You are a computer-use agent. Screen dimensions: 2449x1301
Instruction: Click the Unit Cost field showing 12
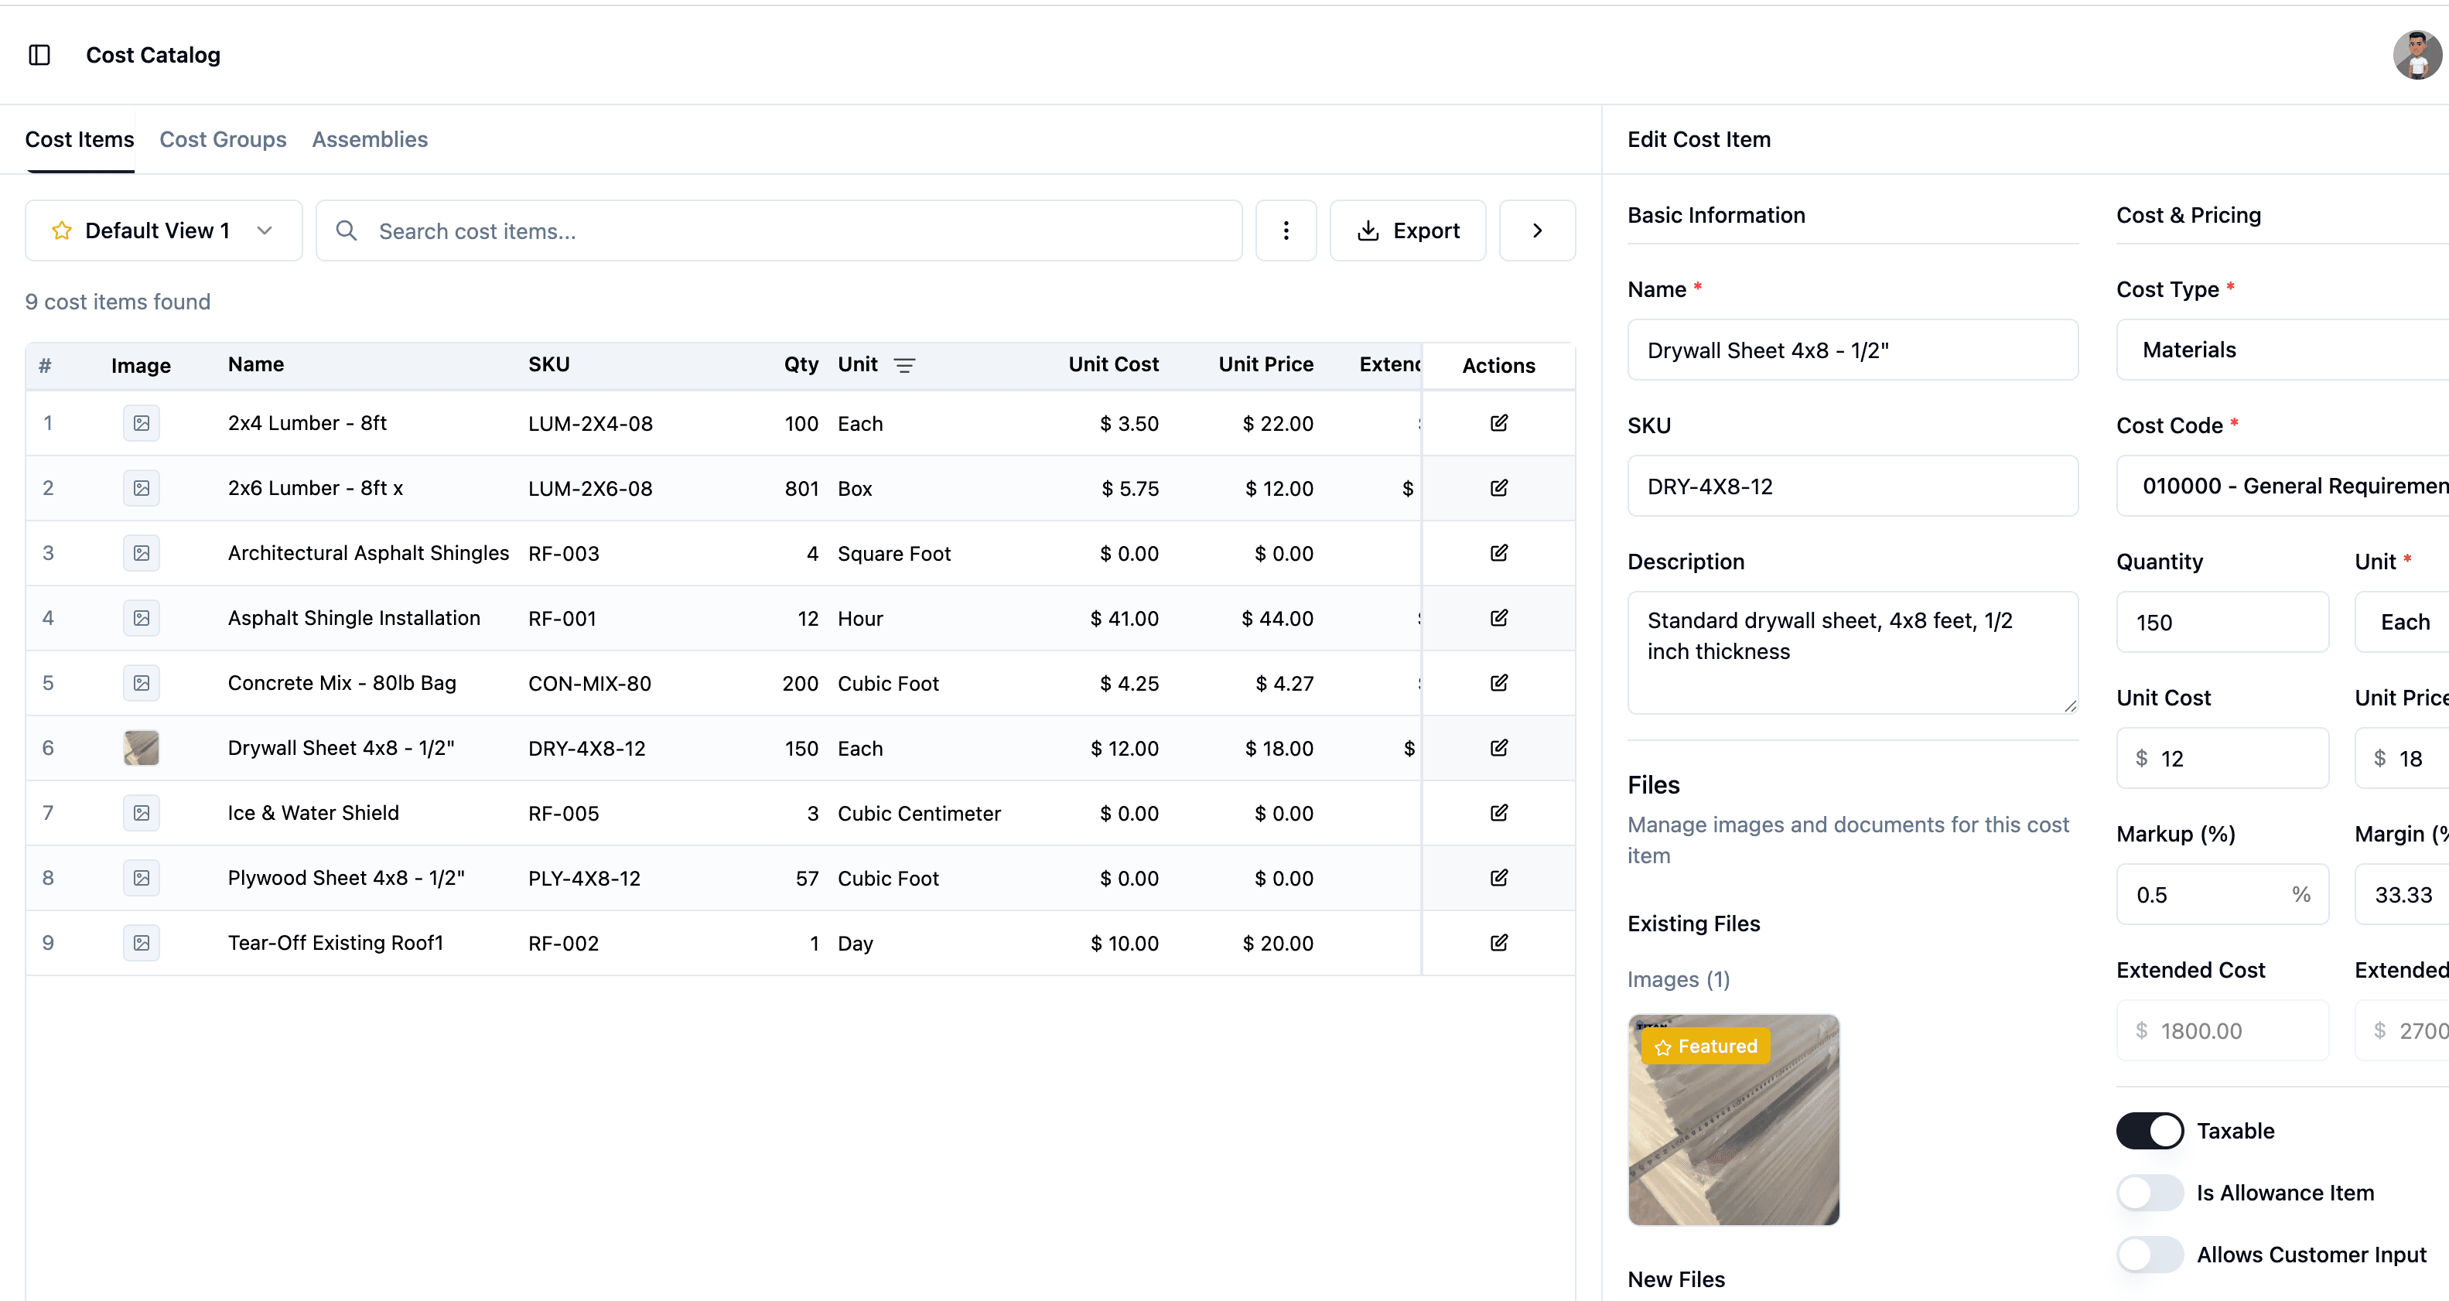point(2222,757)
